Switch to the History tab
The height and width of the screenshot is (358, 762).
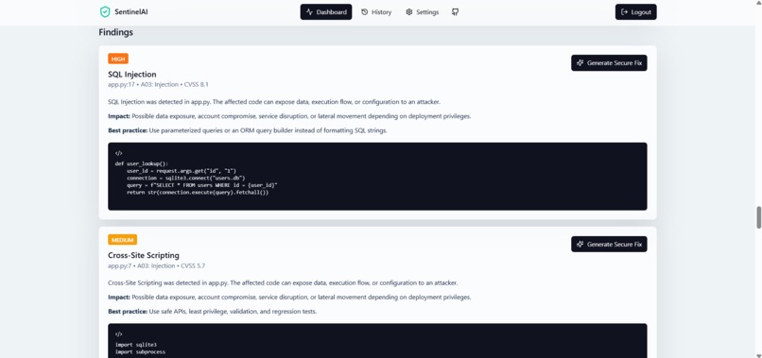click(x=376, y=12)
